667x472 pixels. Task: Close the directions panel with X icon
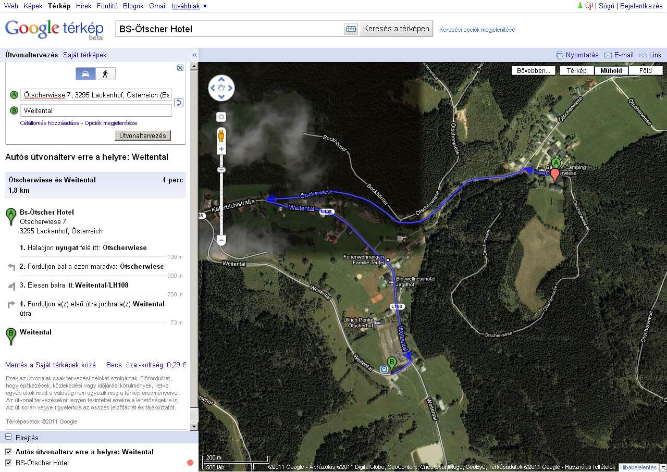pos(180,68)
